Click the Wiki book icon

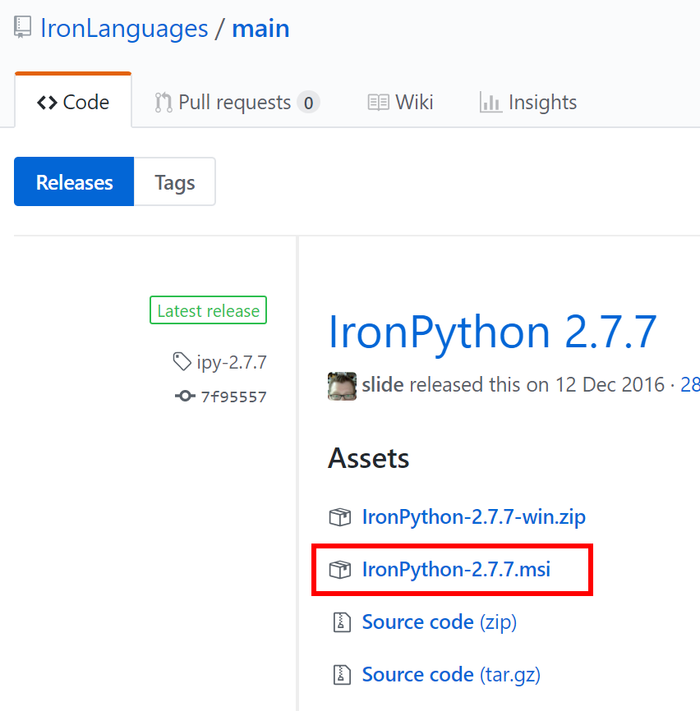tap(379, 103)
